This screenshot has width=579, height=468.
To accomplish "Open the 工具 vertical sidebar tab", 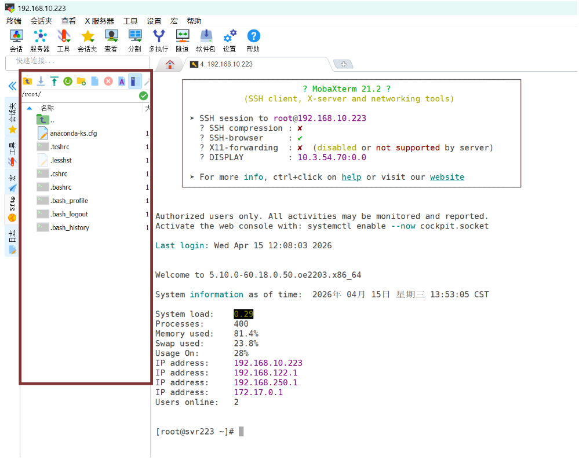I will (12, 153).
